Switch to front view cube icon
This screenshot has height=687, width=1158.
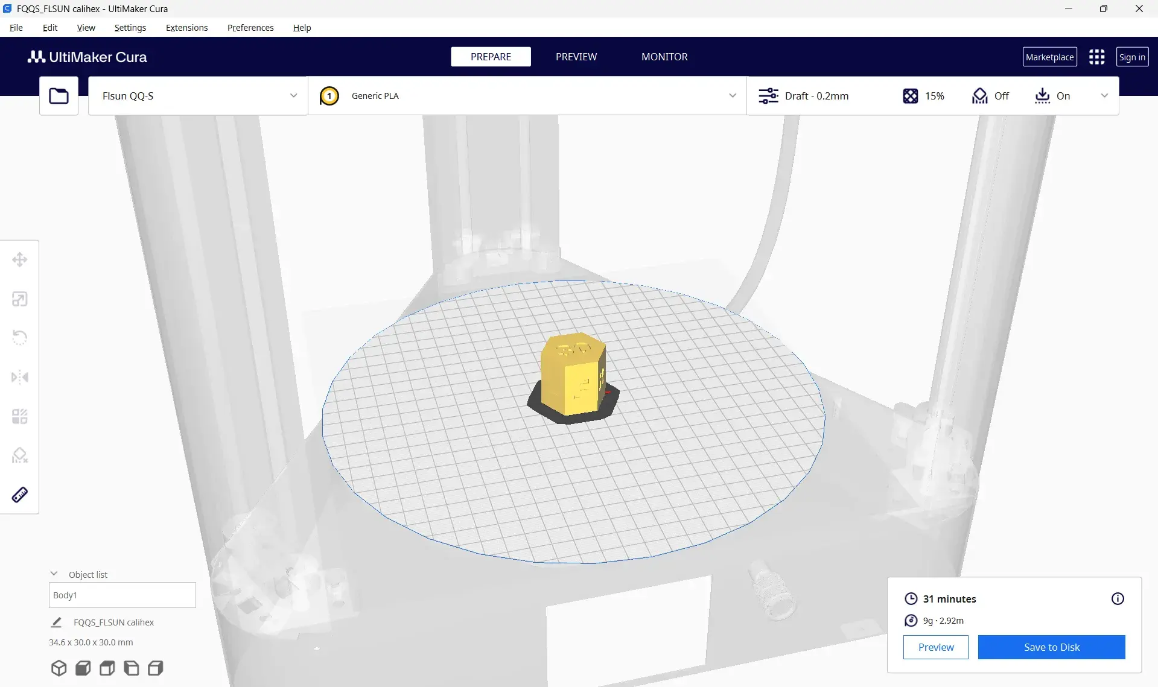pyautogui.click(x=83, y=668)
